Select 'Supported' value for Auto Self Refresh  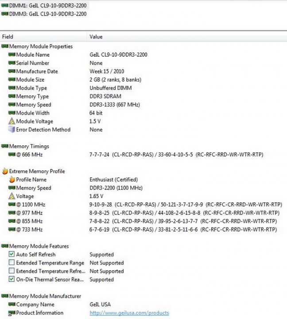pyautogui.click(x=102, y=254)
